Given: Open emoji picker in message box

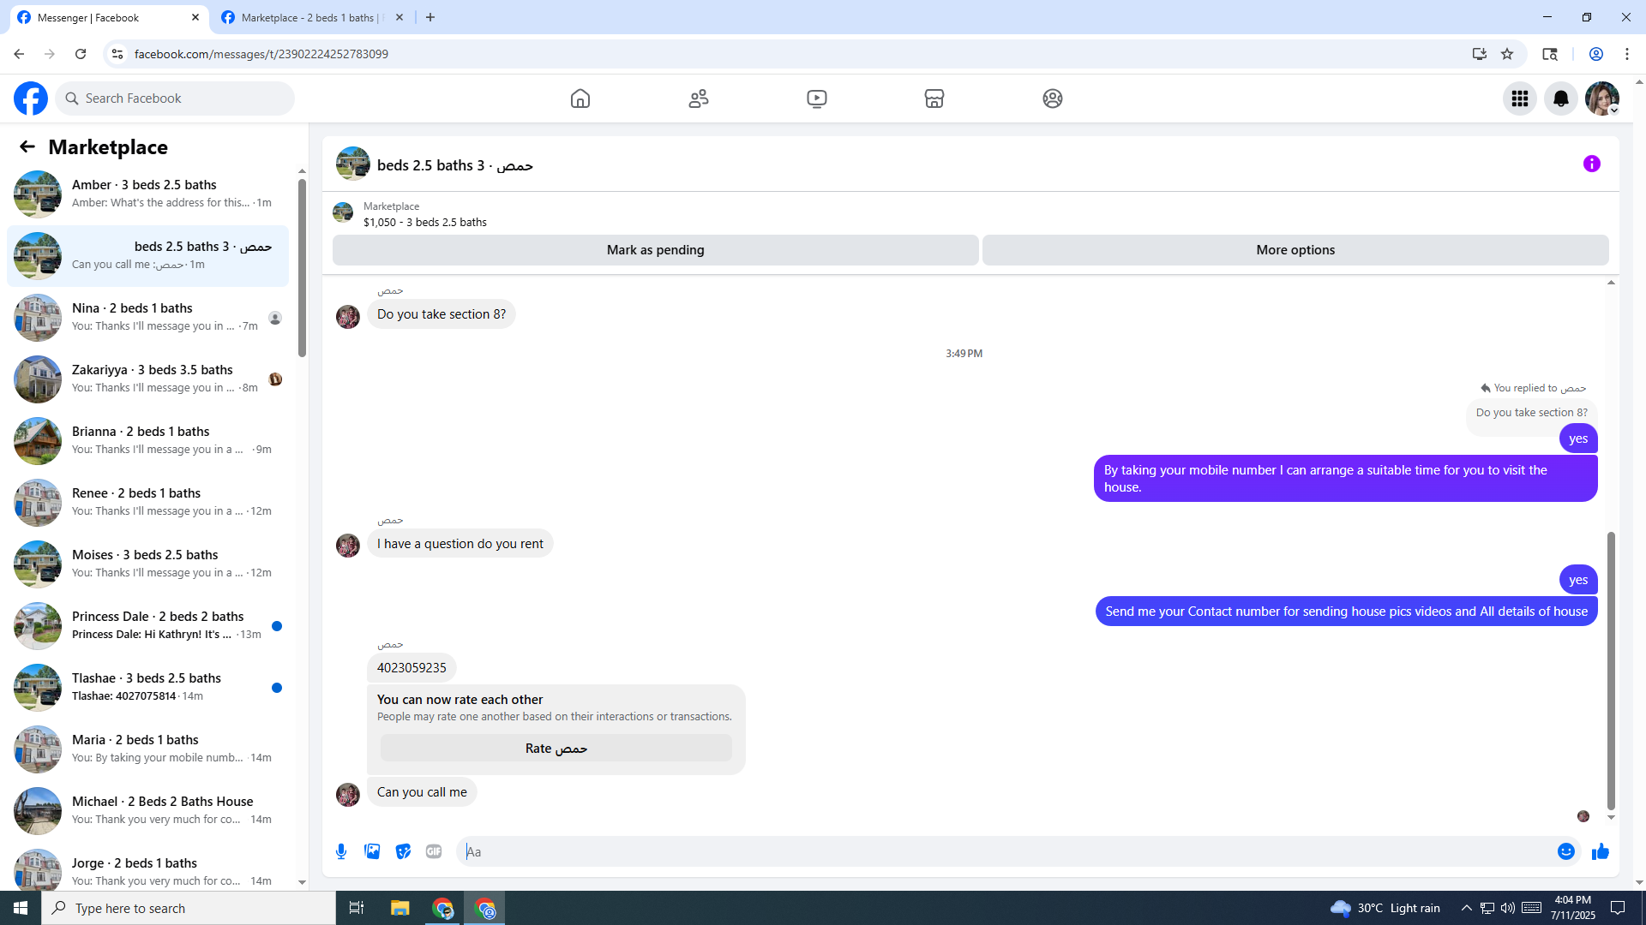Looking at the screenshot, I should 1566,851.
